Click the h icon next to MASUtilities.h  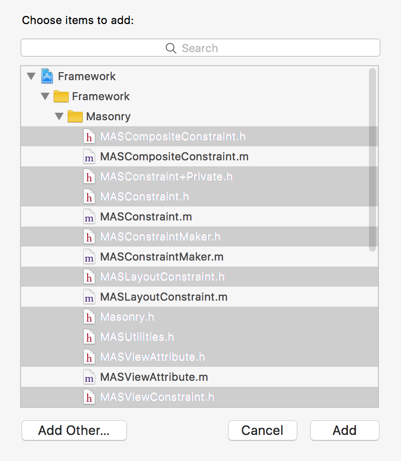89,337
